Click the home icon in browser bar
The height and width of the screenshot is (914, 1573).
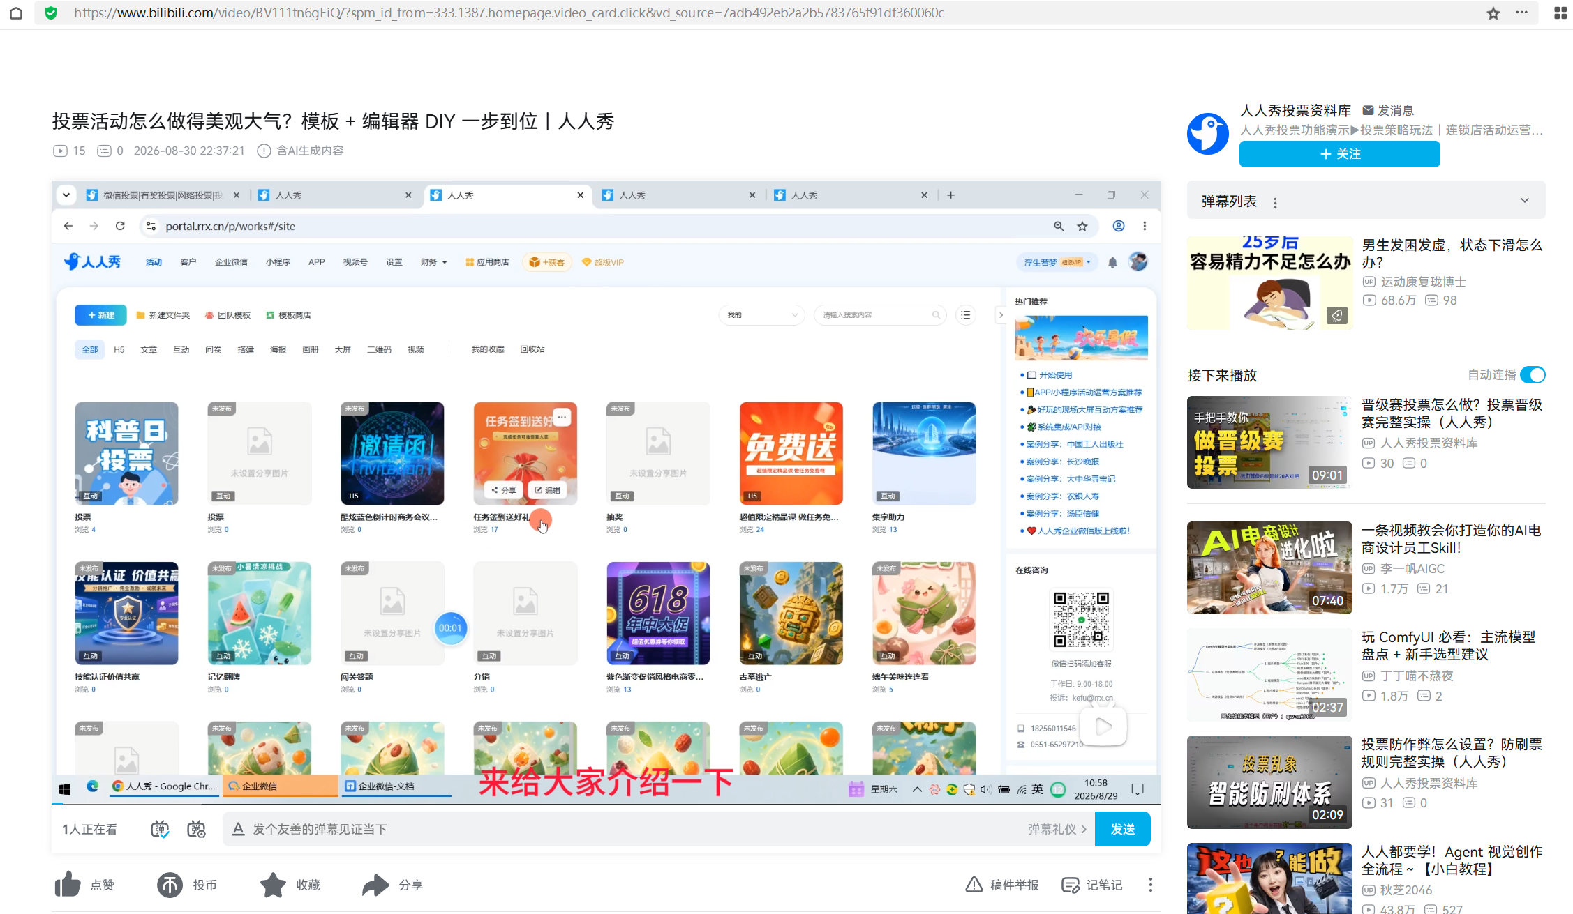[16, 13]
